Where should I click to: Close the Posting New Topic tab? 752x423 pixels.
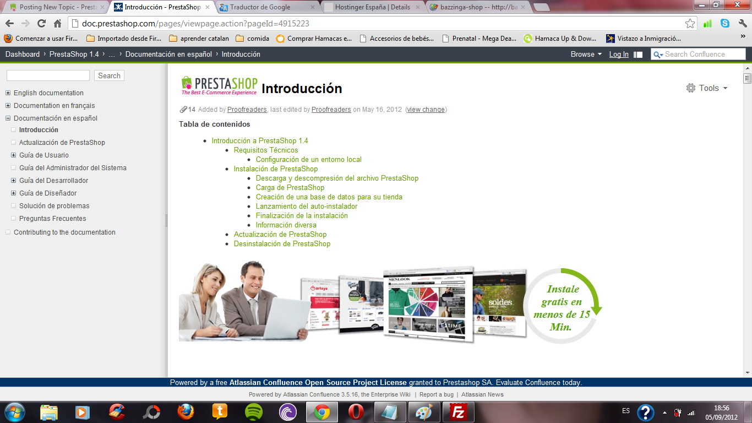point(102,7)
